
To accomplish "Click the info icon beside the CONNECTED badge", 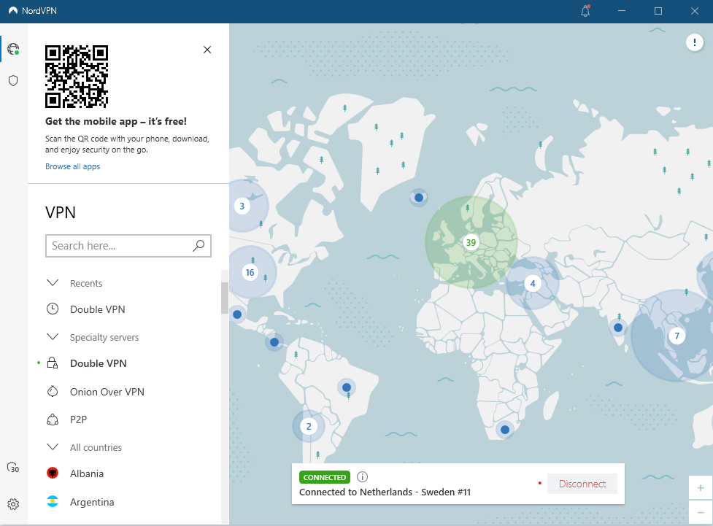I will point(363,476).
